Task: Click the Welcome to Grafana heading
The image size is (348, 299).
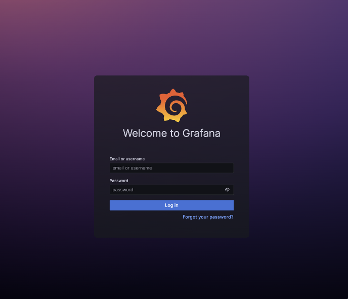Action: click(171, 133)
